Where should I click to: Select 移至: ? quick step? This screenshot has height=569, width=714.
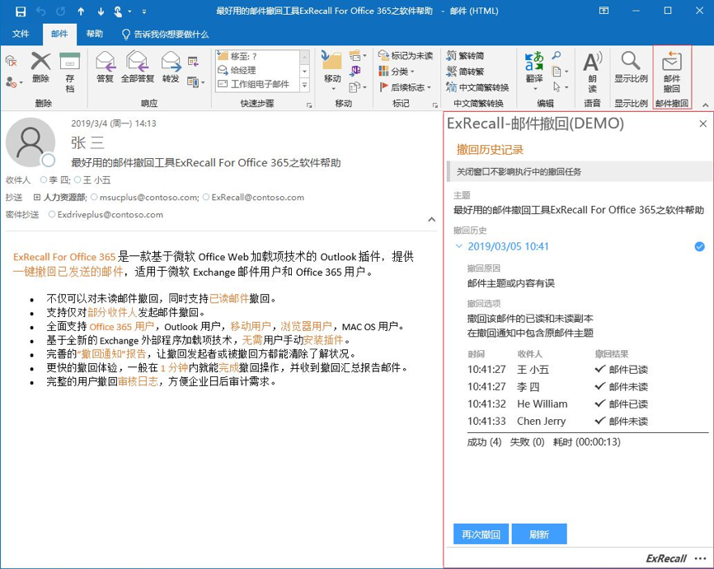(x=258, y=56)
